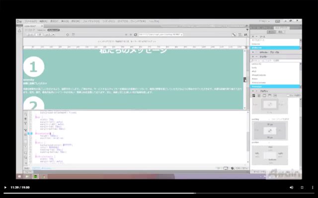Open the address field dropdown arrow

181,35
